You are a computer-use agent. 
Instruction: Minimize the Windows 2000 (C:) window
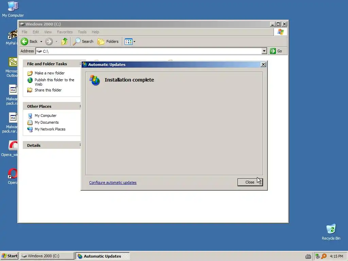point(273,24)
